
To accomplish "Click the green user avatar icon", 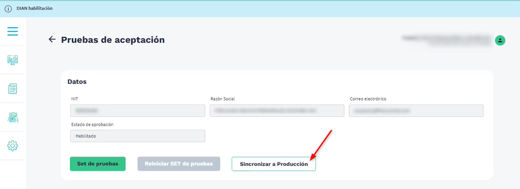I will [x=500, y=40].
